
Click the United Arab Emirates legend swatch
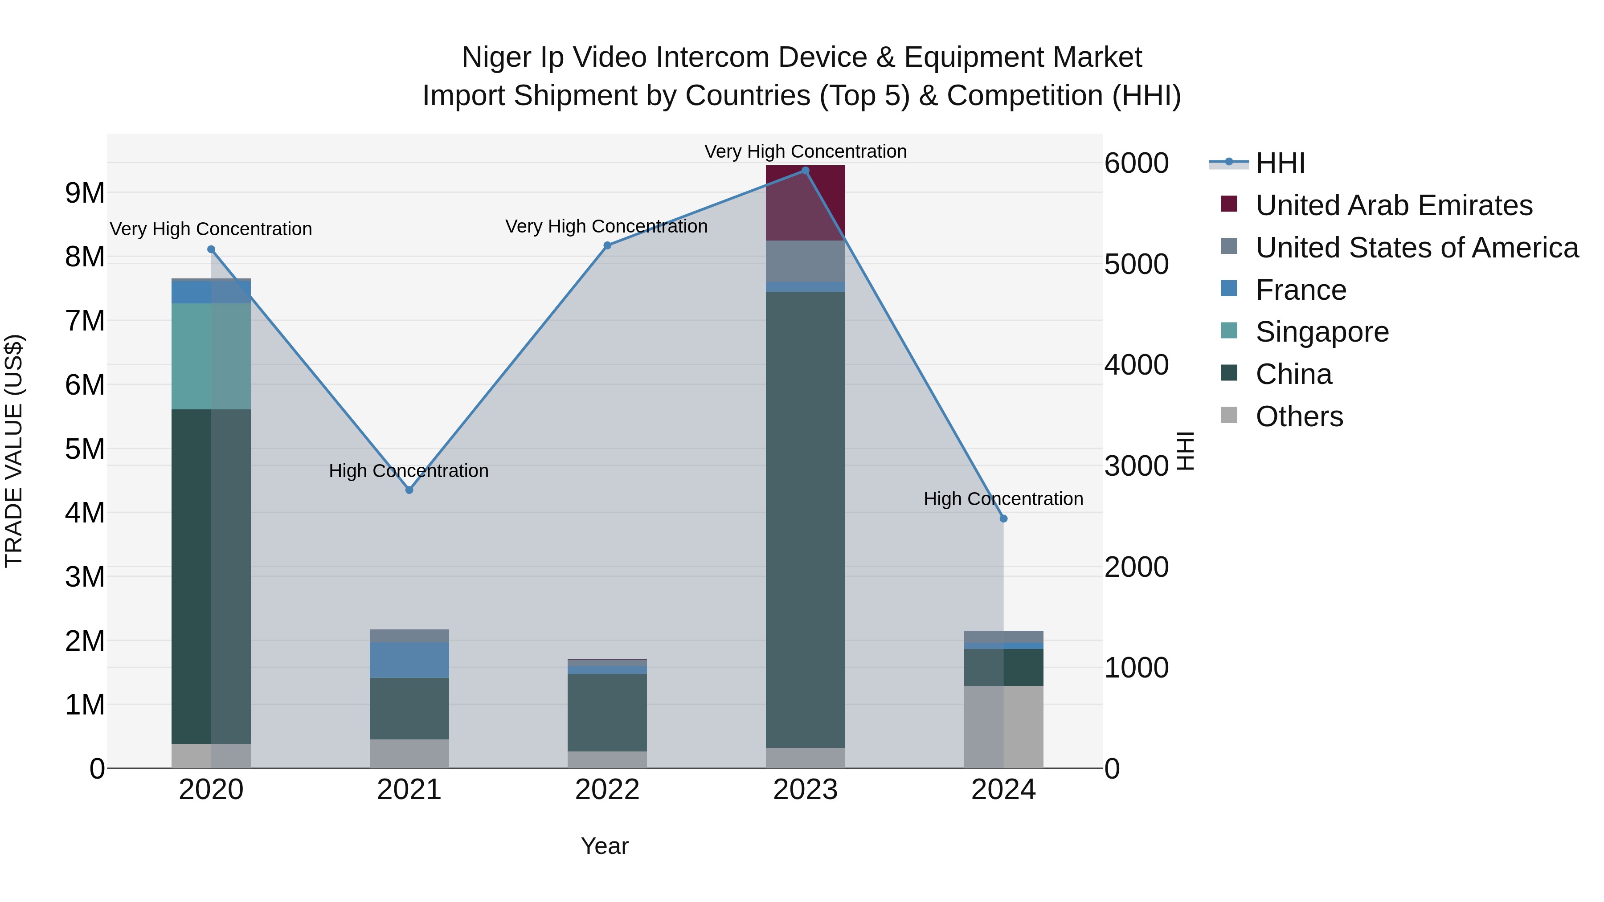pyautogui.click(x=1229, y=204)
